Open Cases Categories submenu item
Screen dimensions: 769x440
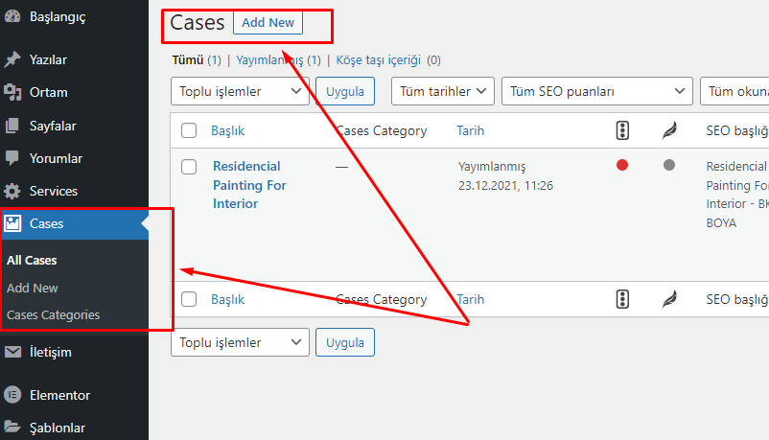[53, 314]
